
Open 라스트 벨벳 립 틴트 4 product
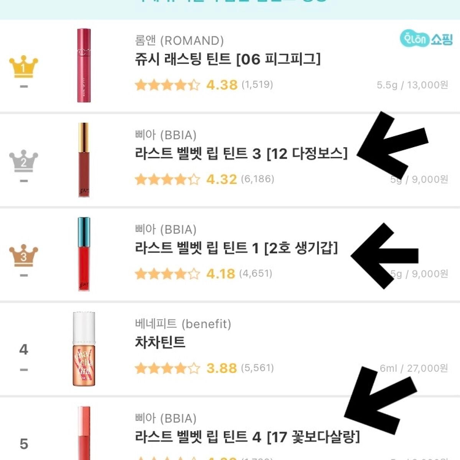[247, 437]
